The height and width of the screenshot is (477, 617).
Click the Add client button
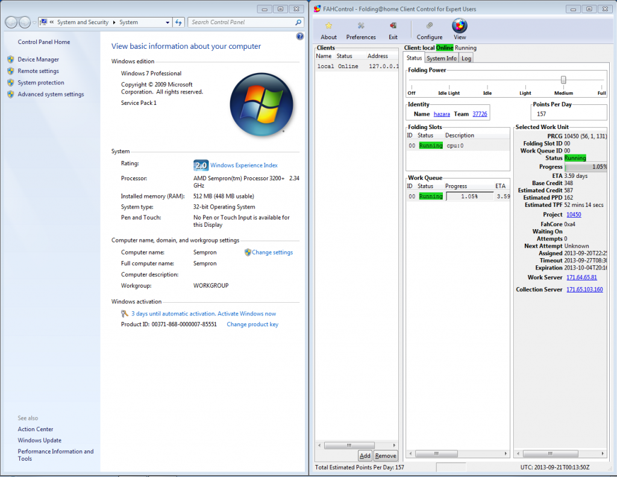tap(365, 456)
